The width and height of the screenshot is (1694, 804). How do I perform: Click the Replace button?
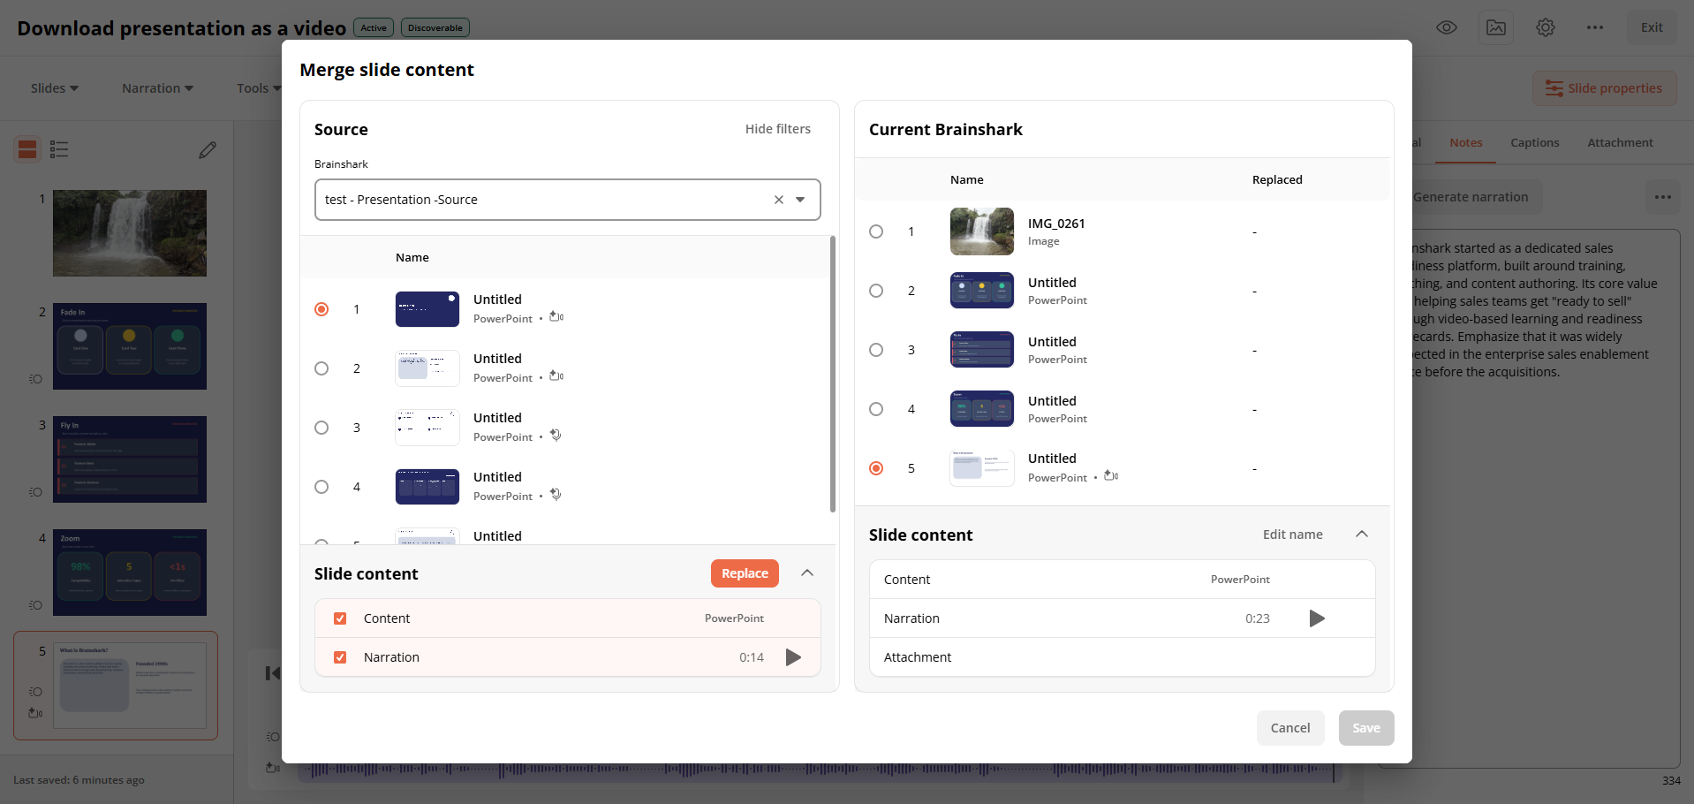coord(745,573)
